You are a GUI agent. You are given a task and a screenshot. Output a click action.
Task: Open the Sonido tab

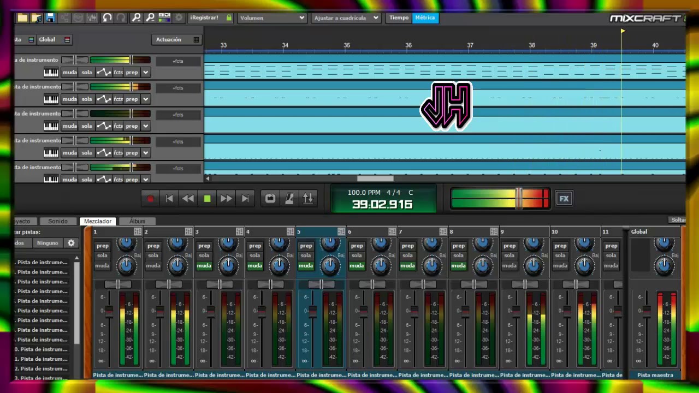(58, 221)
